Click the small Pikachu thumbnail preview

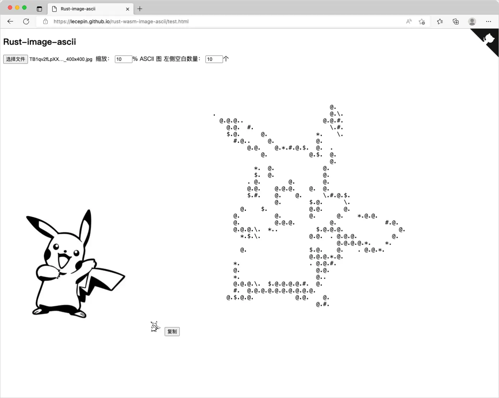(155, 327)
